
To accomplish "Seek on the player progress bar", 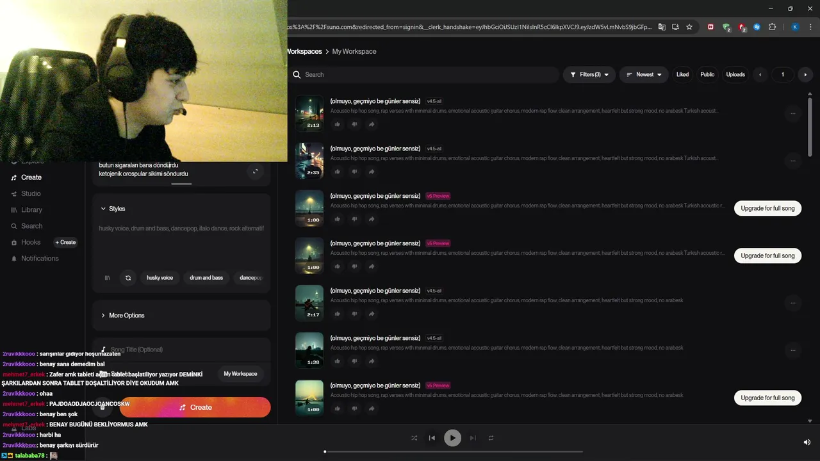I will pos(454,451).
